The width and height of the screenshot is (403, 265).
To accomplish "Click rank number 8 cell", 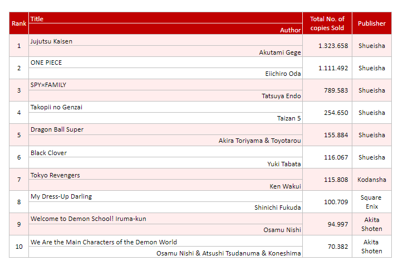I will pyautogui.click(x=19, y=202).
